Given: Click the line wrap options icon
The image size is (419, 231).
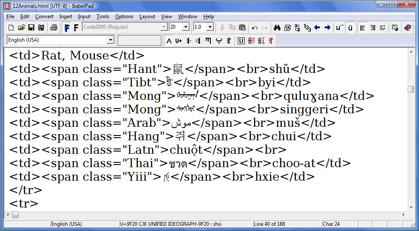Looking at the screenshot, I should pos(382,27).
